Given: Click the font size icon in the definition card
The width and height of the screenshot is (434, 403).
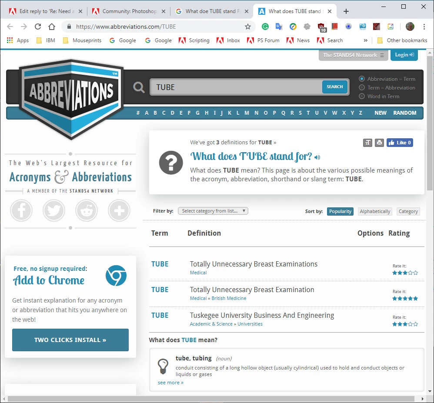Looking at the screenshot, I should (367, 143).
